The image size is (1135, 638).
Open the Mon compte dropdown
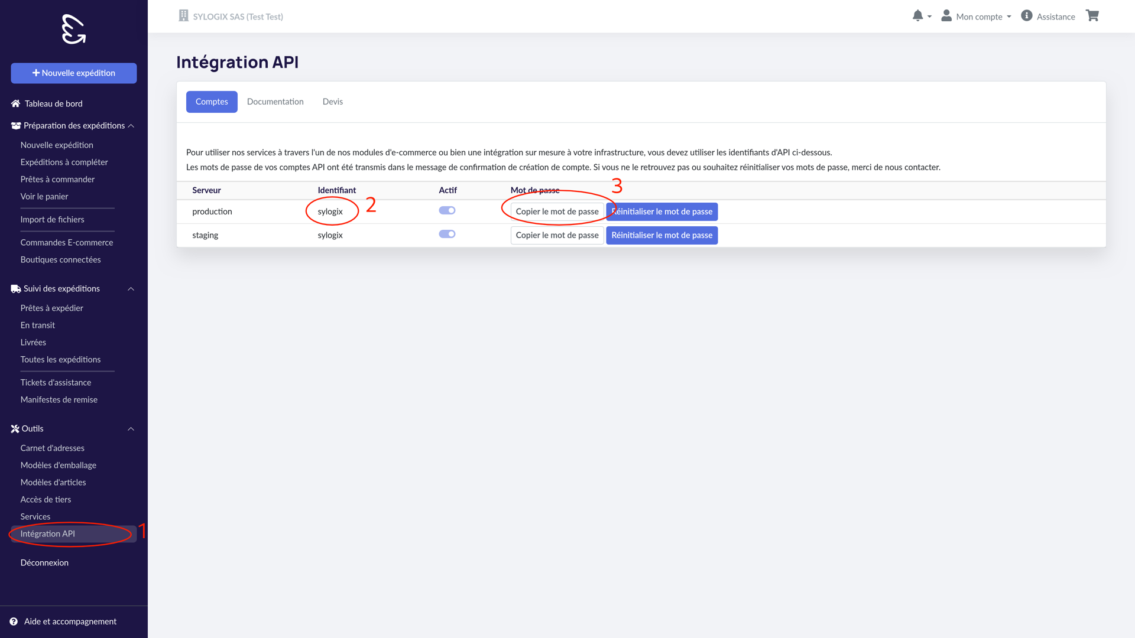pos(984,17)
